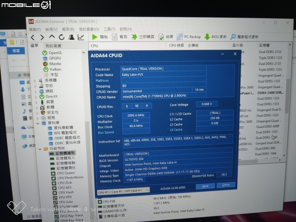296x222 pixels.
Task: Expand the 安全性 security tree node
Action: pos(37,113)
